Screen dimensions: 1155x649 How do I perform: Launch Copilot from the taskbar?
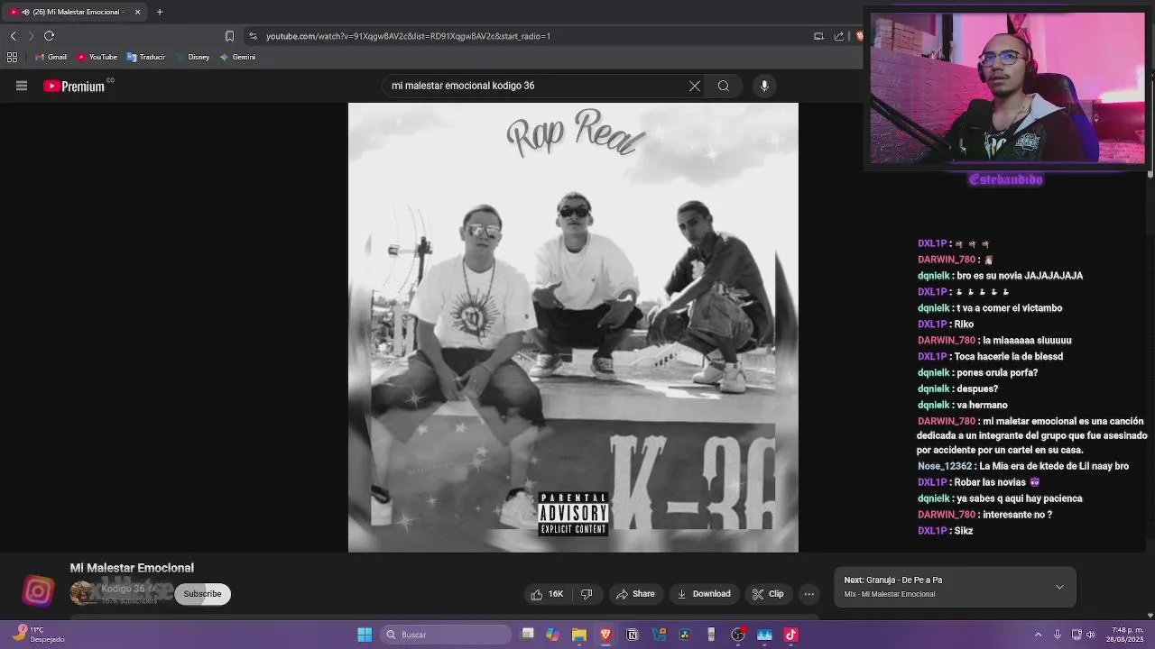[x=552, y=635]
